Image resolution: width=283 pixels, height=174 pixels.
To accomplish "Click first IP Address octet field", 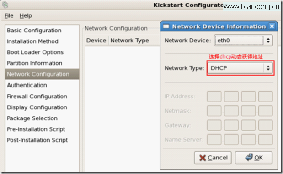I will 214,97.
